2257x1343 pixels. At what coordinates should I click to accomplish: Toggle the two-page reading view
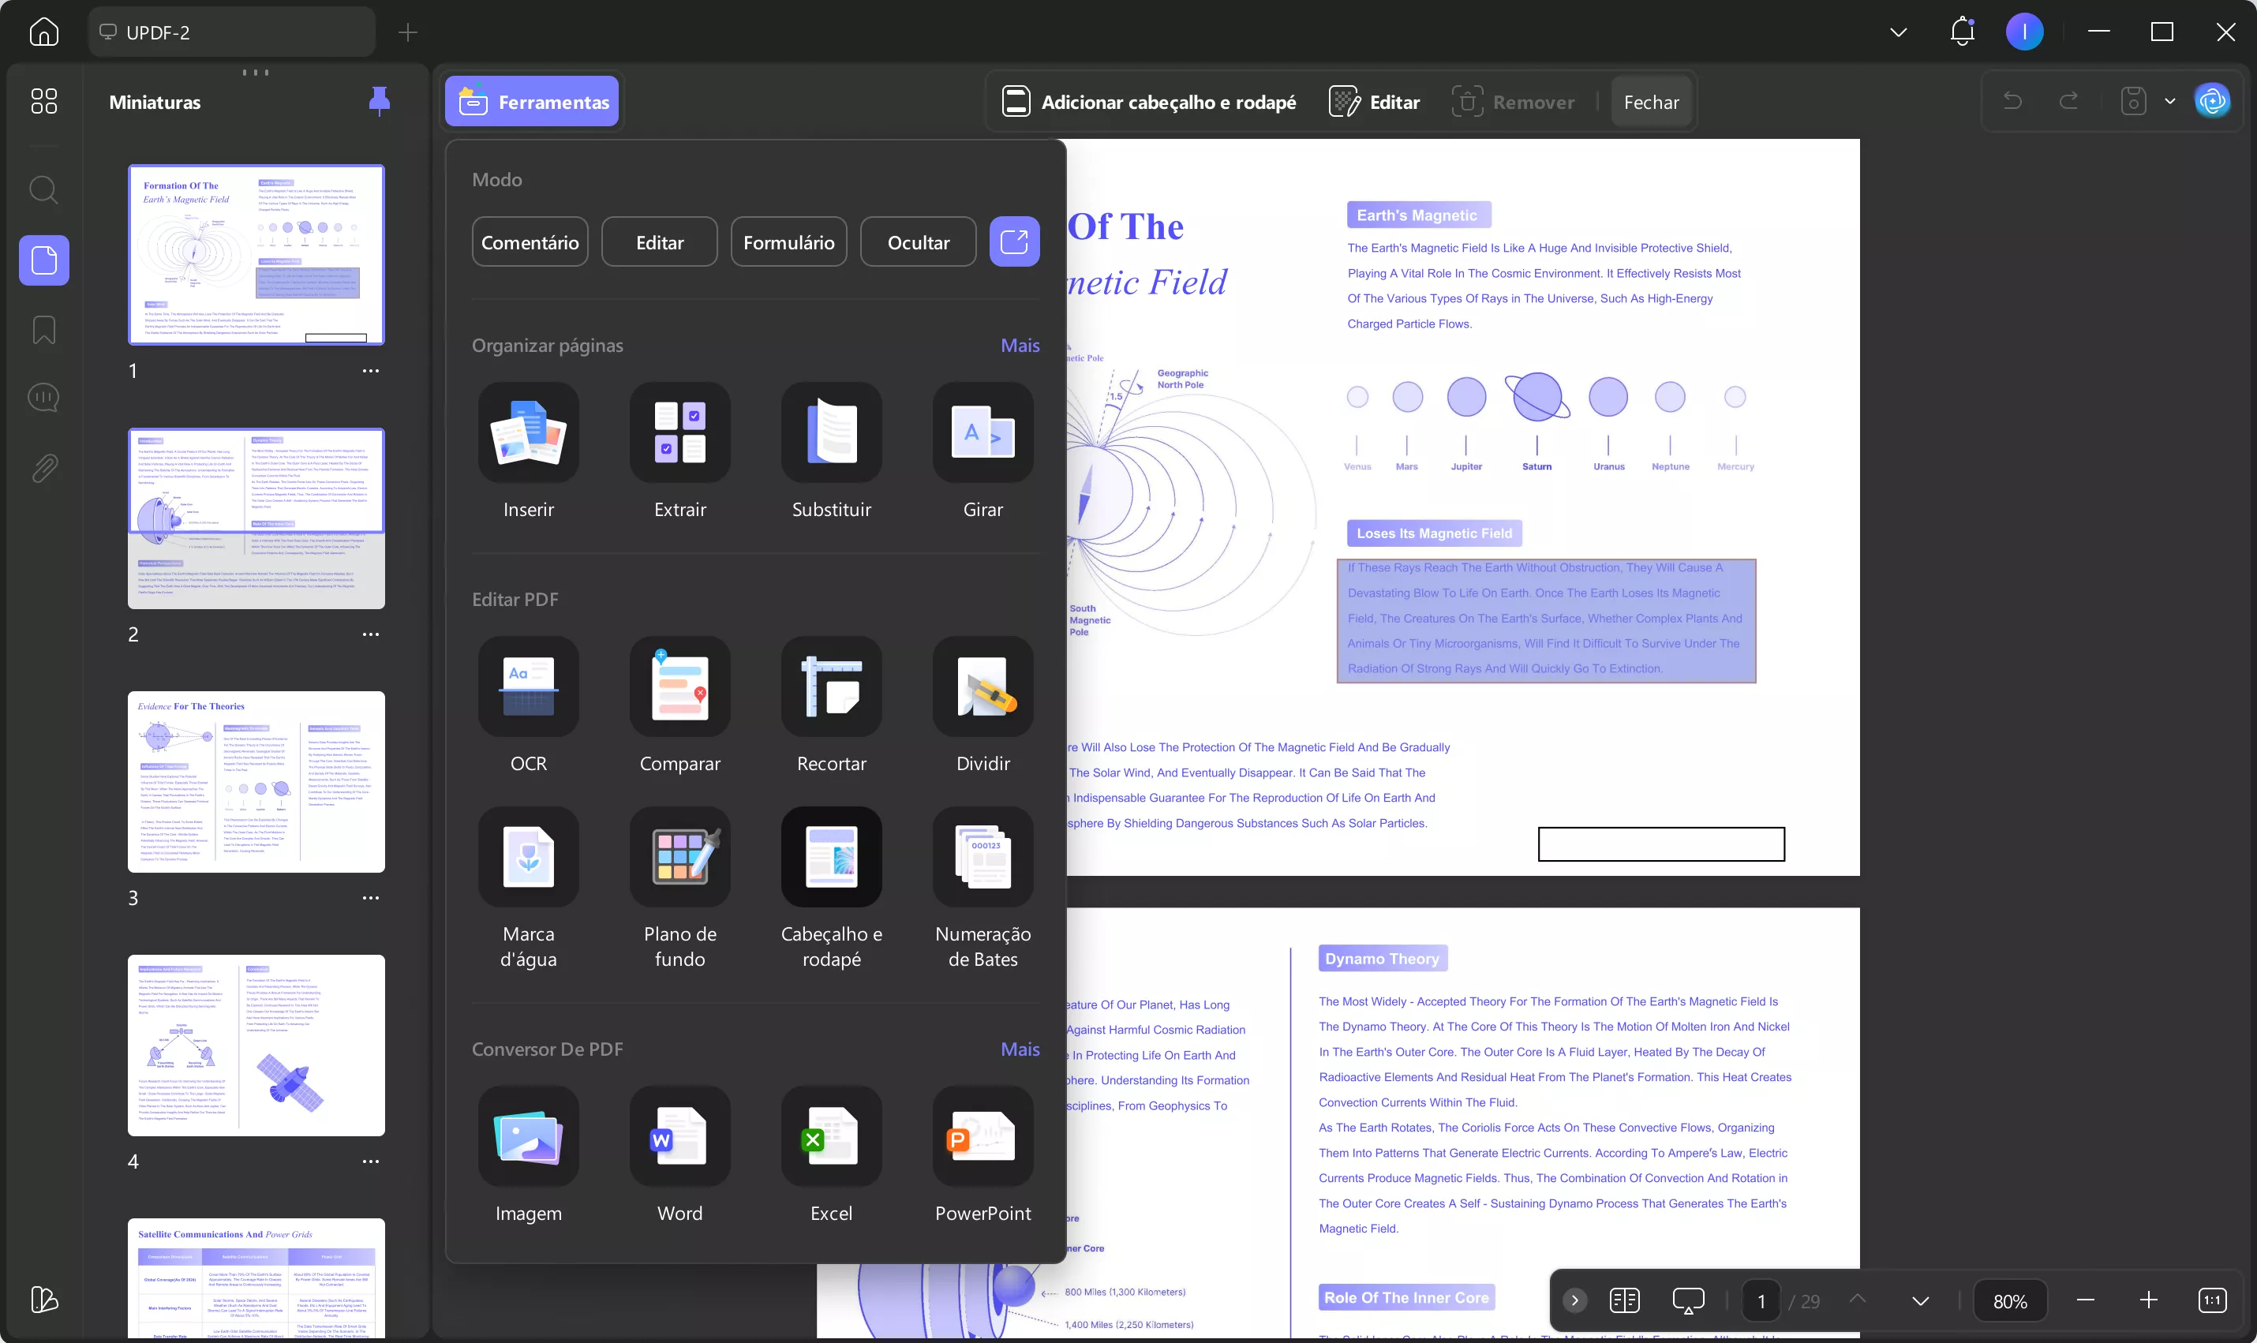pyautogui.click(x=1624, y=1300)
